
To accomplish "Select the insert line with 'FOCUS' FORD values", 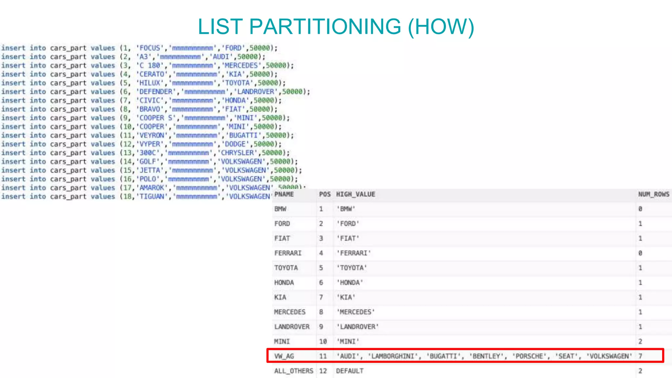I will point(139,48).
